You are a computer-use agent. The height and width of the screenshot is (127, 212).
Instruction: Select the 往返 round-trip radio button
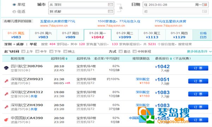14,12
